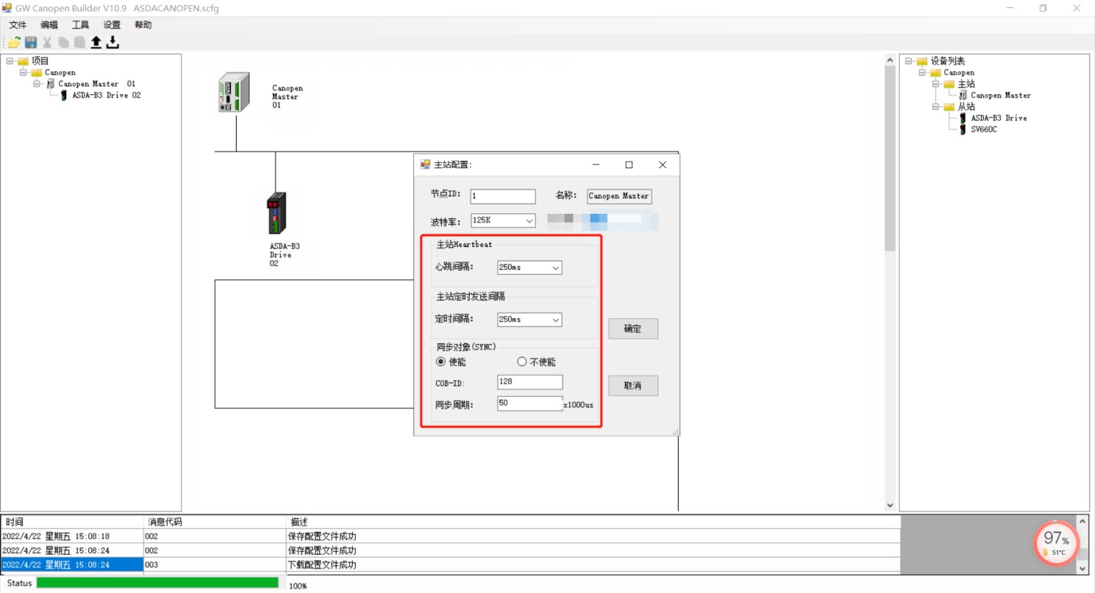Click the Canopen folder icon in project tree
Viewport: 1095px width, 593px height.
click(x=37, y=73)
